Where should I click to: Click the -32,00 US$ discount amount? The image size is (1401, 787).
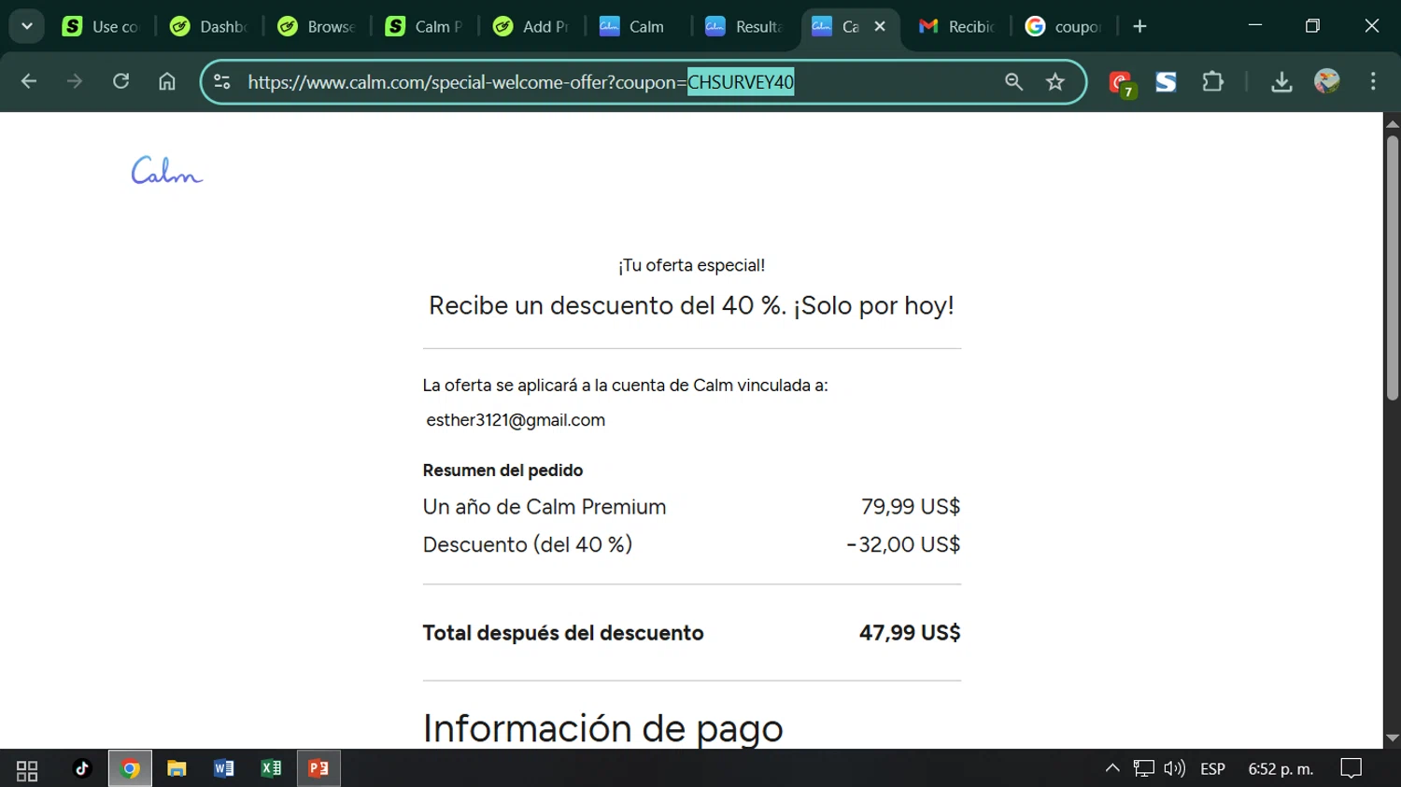point(903,544)
